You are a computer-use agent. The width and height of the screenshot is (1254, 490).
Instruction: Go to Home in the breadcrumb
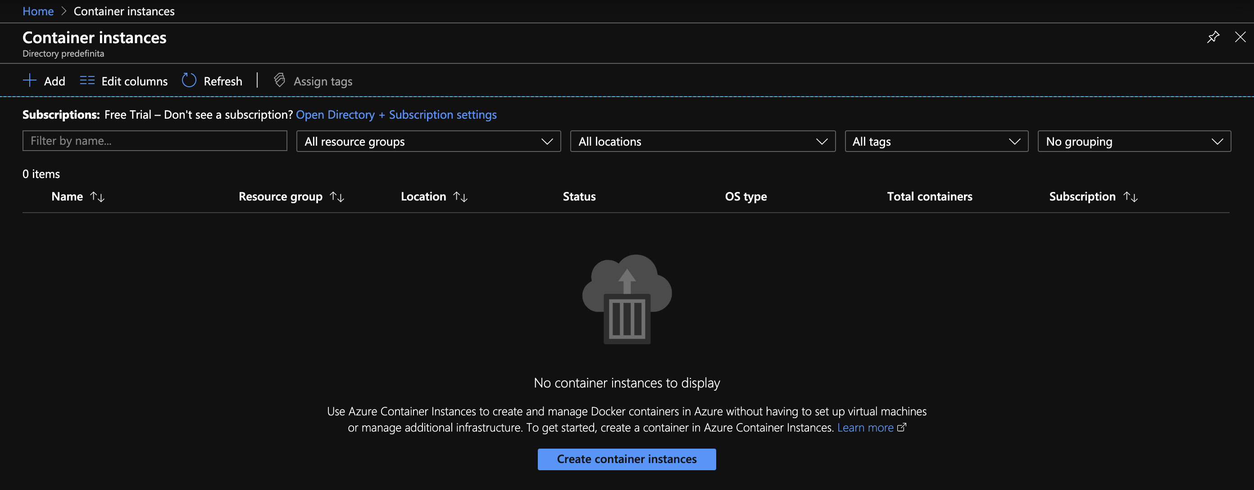[x=38, y=11]
